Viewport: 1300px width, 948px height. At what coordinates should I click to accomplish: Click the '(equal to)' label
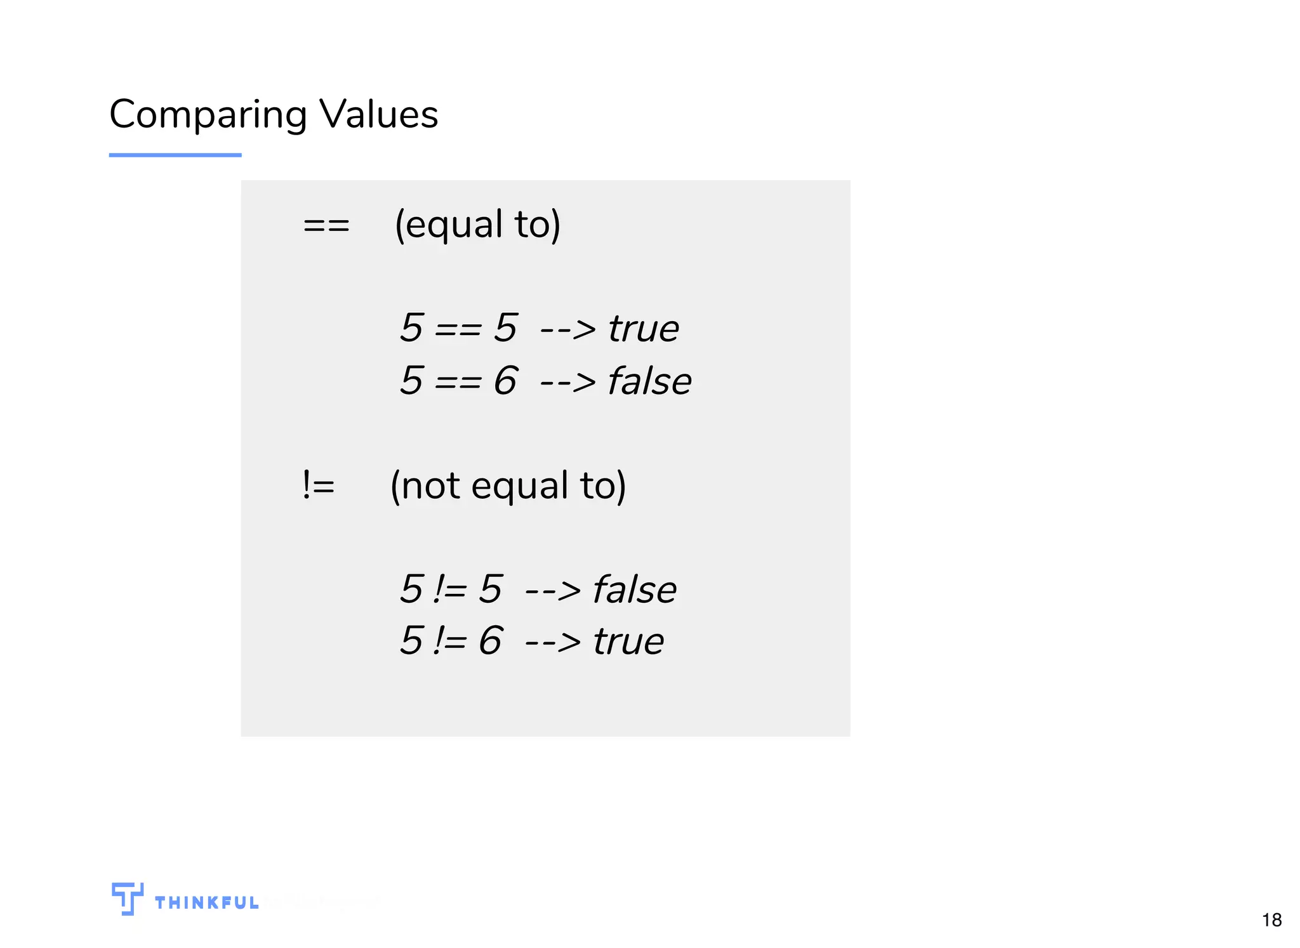(x=478, y=225)
